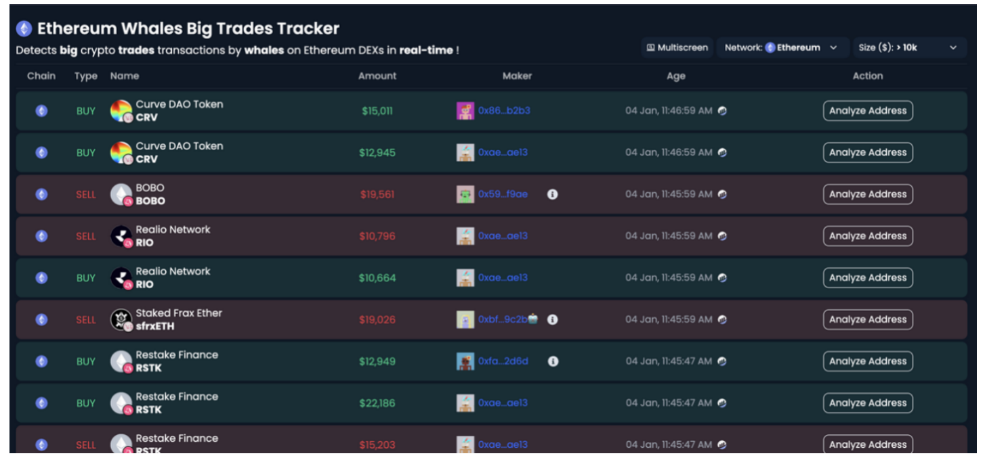
Task: Click Analyze Address for the $22,186 RSTK buy
Action: pyautogui.click(x=868, y=403)
